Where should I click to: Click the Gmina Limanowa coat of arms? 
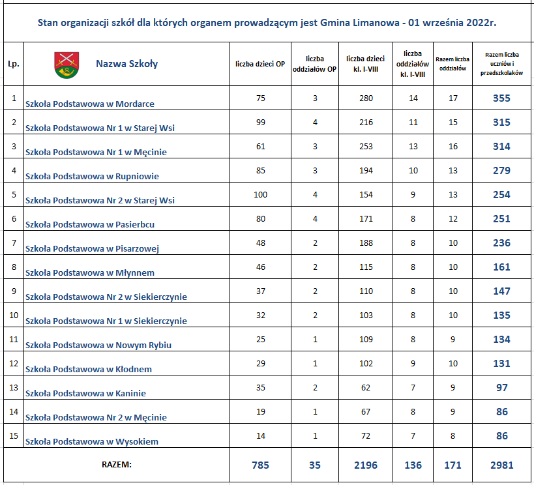63,64
